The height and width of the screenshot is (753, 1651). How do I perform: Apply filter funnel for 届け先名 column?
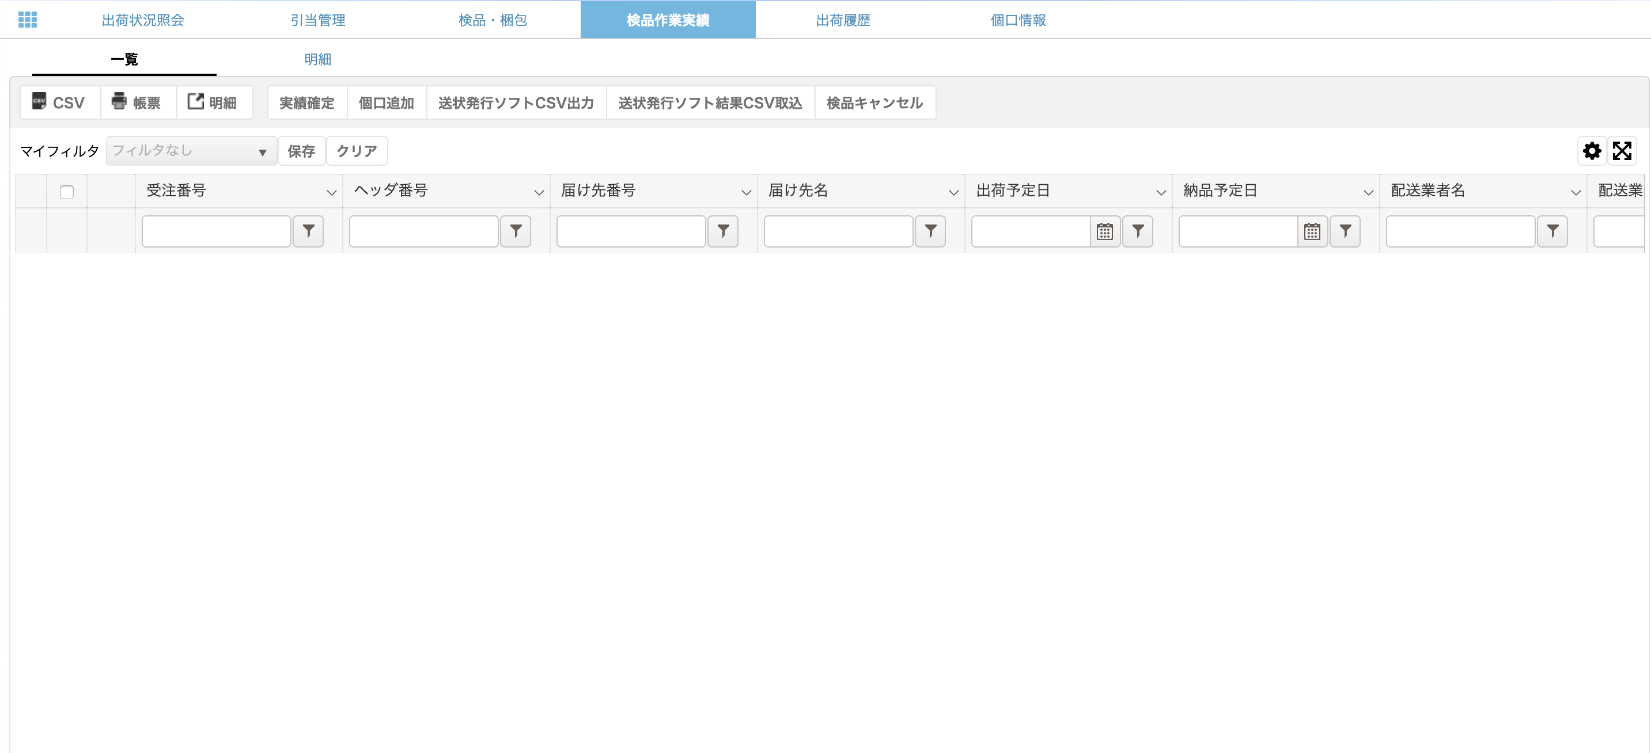click(930, 231)
